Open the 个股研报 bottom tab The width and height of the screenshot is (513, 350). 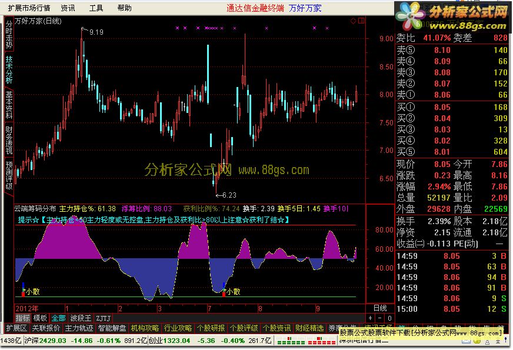[x=211, y=328]
